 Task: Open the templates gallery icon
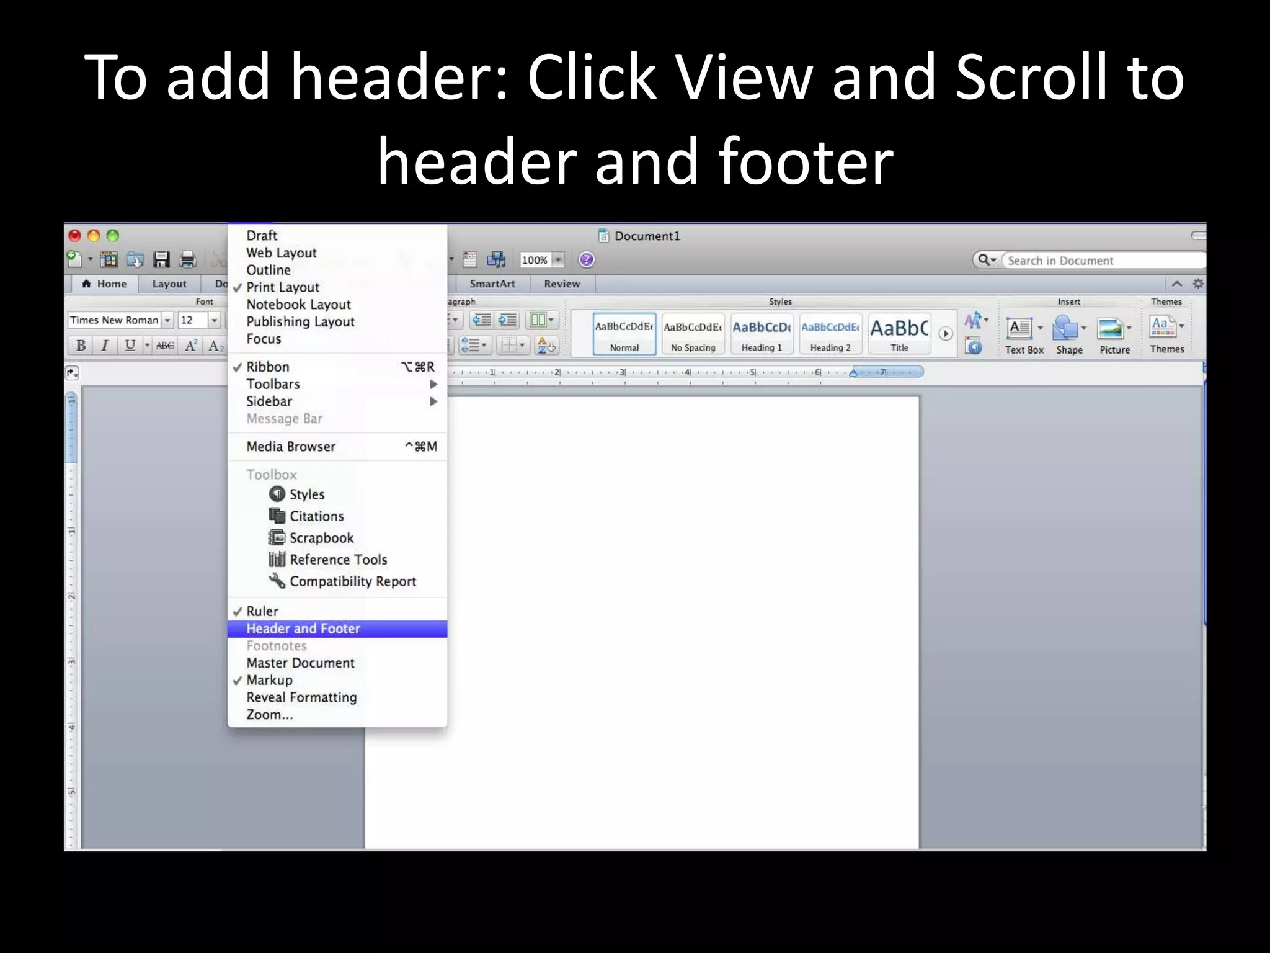[109, 259]
